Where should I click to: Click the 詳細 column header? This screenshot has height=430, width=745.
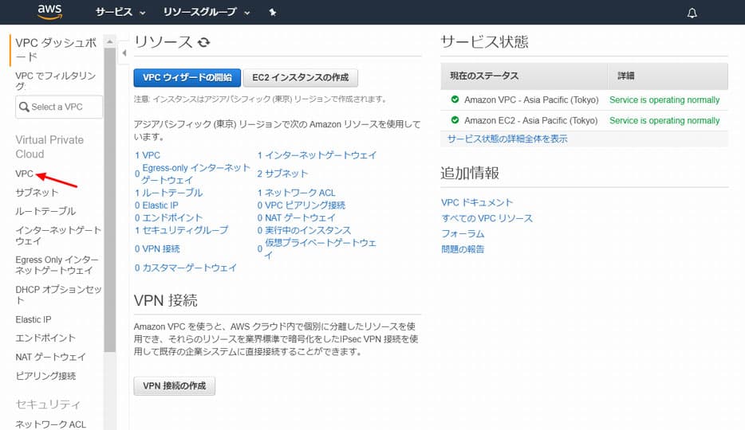(668, 76)
